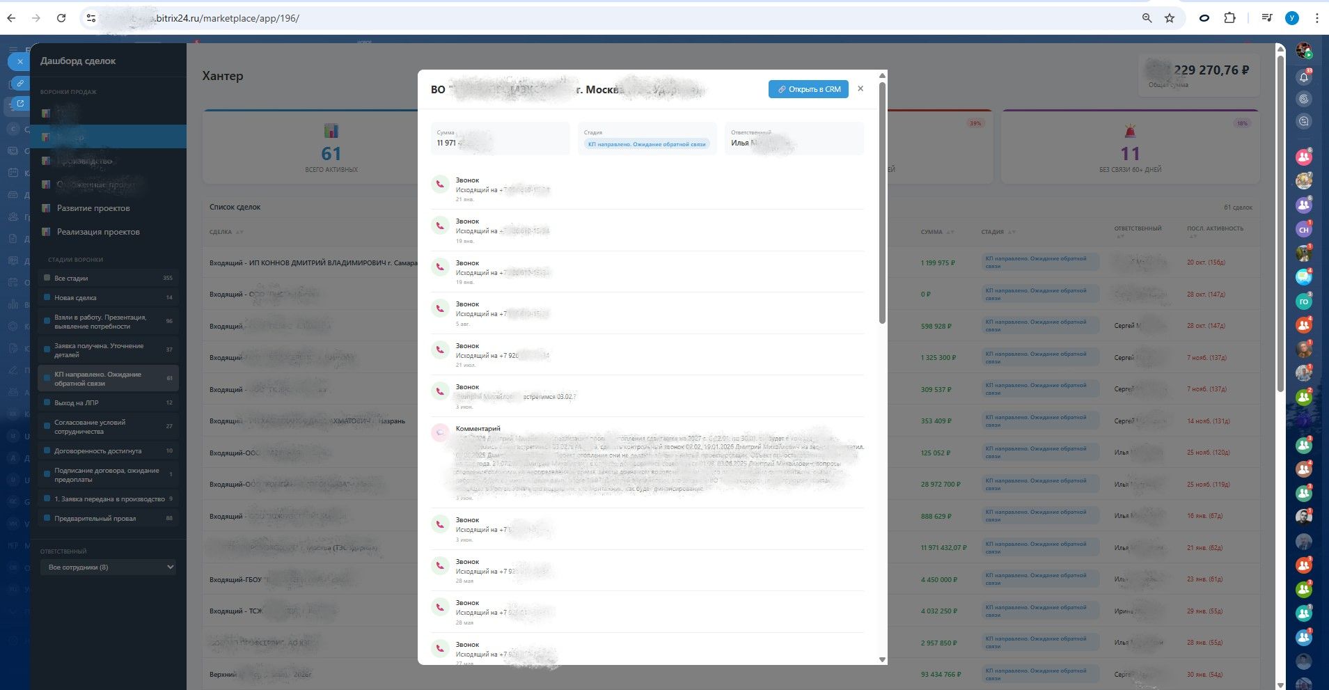Click the popup's vertical scrollbar thumb

pyautogui.click(x=882, y=202)
